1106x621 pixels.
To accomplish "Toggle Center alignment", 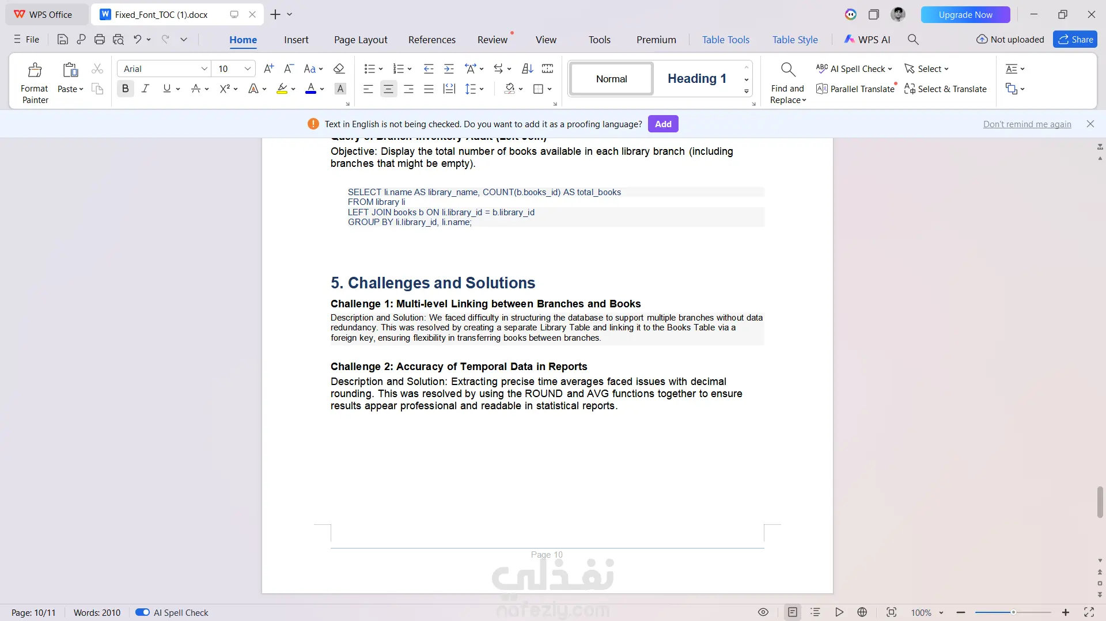I will click(388, 89).
